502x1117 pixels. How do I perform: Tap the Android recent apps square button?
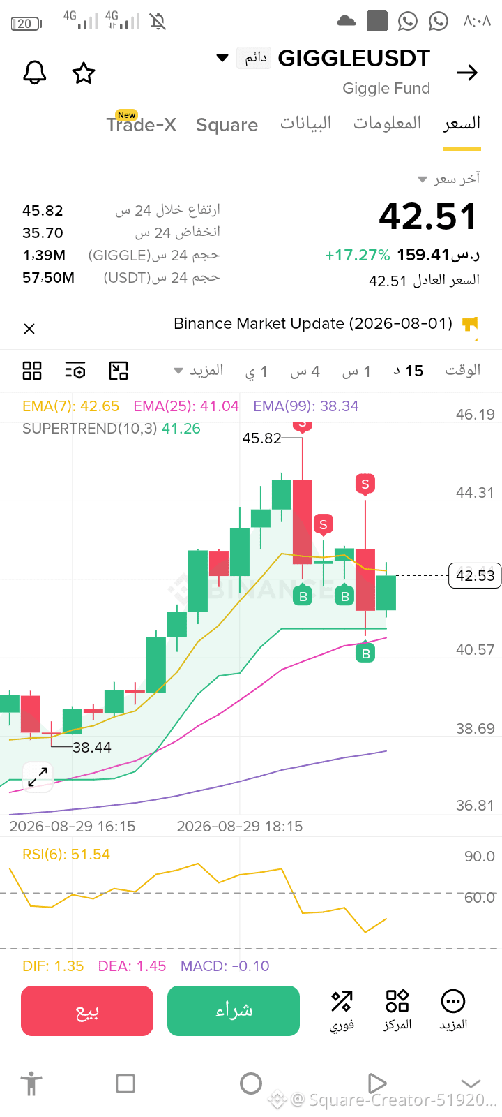[125, 1083]
